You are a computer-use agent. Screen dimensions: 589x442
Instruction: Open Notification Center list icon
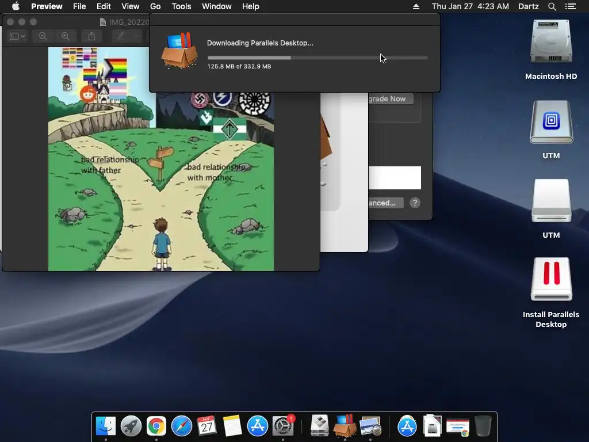click(x=571, y=6)
